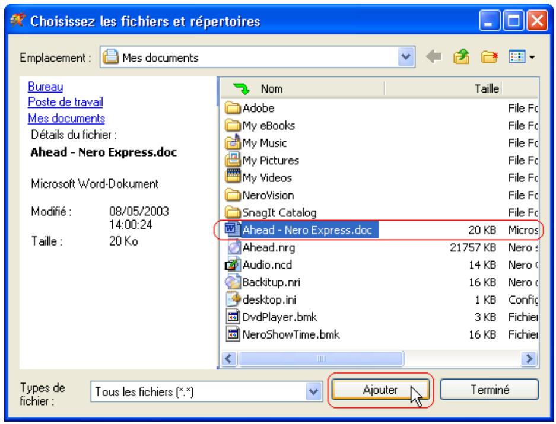Click the SnagIt Catalog folder name
This screenshot has height=424, width=556.
click(x=279, y=212)
